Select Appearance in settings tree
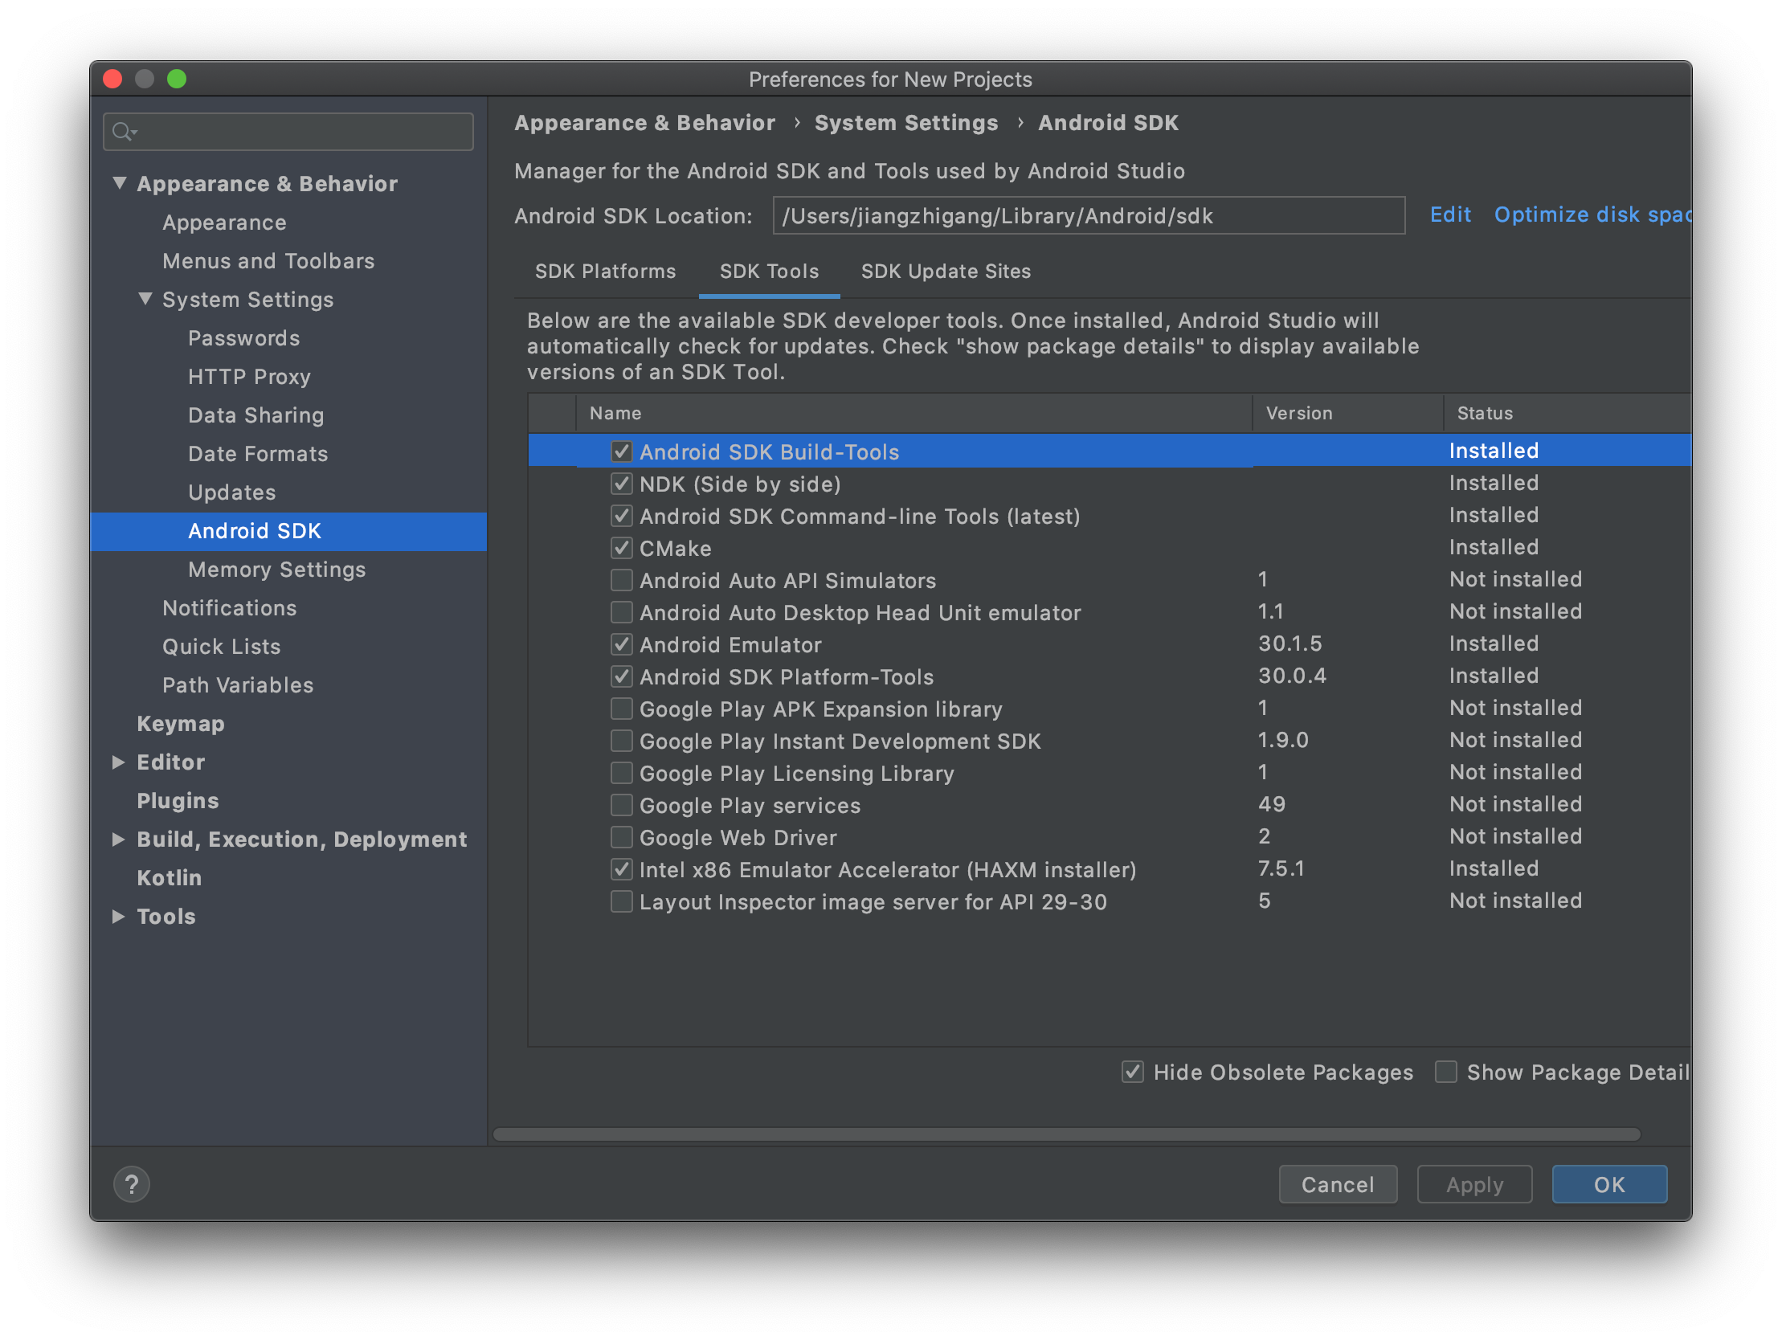The height and width of the screenshot is (1340, 1782). point(224,223)
